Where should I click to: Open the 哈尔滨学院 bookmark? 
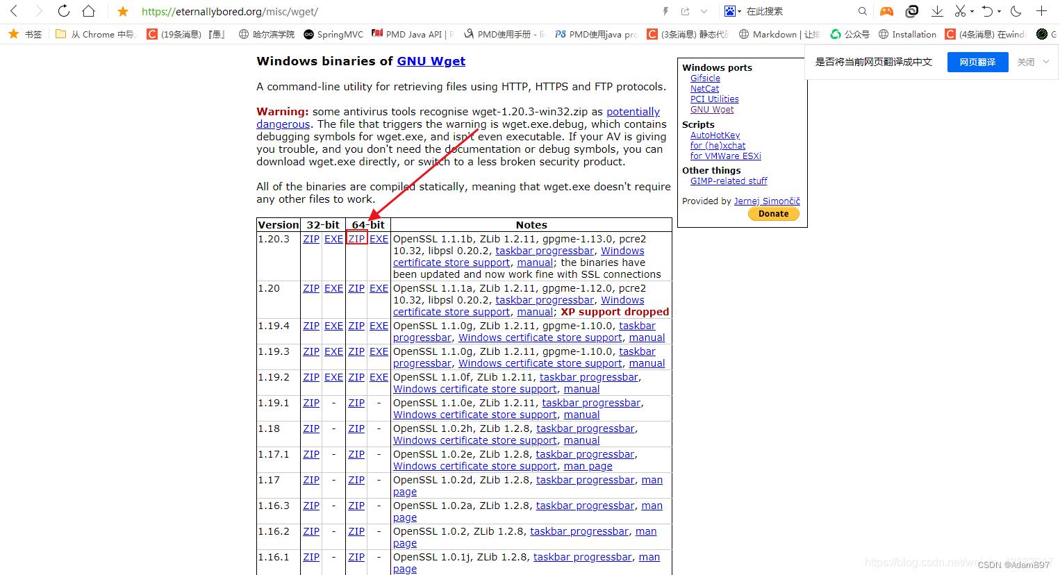[267, 34]
